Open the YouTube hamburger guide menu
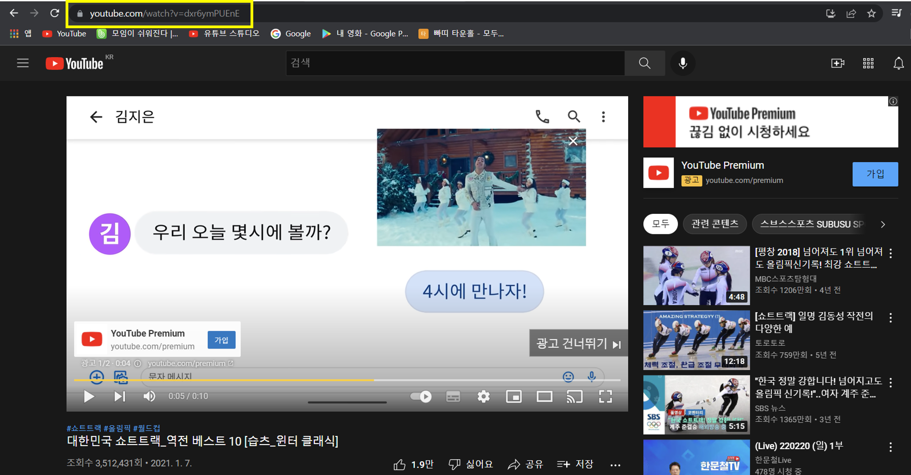Viewport: 911px width, 475px height. [23, 63]
